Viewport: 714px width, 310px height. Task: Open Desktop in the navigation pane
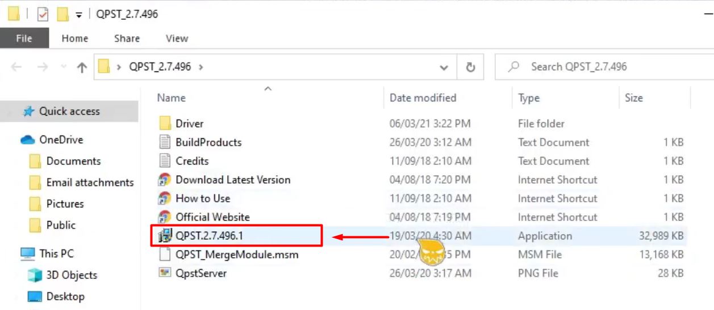click(x=65, y=296)
